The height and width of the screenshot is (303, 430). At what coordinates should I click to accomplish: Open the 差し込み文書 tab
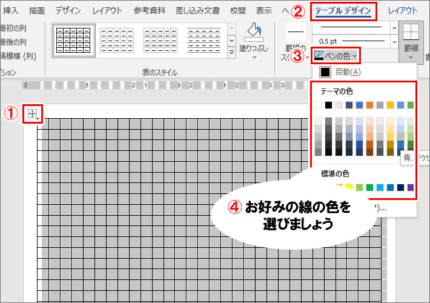197,10
